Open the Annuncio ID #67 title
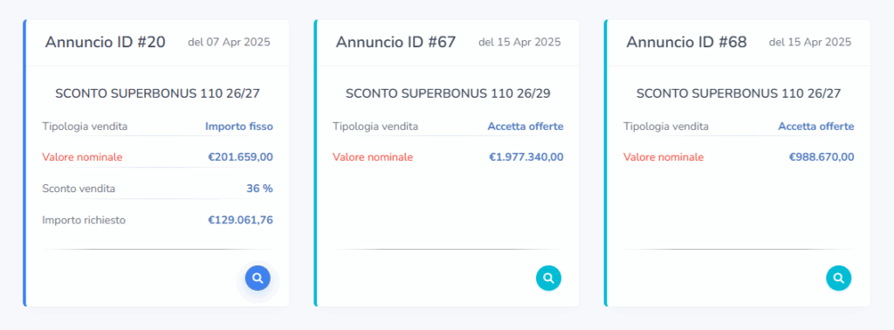894x330 pixels. click(395, 42)
